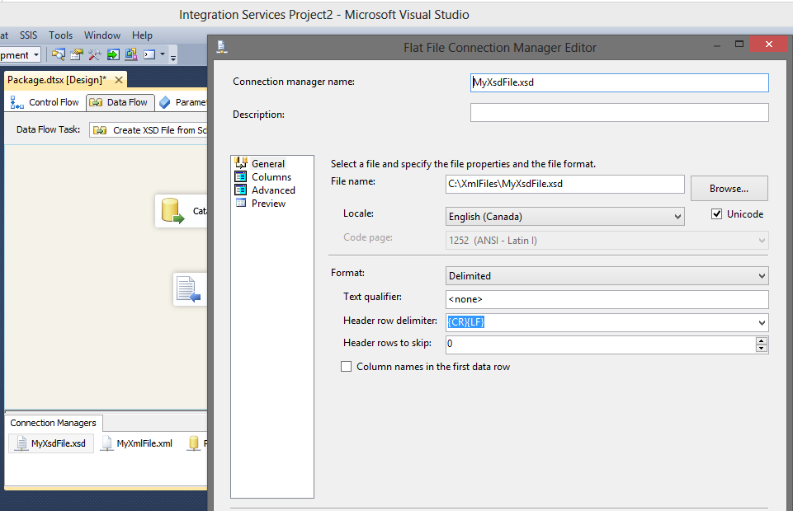Image resolution: width=793 pixels, height=511 pixels.
Task: Open the toolbar overflow options arrow
Action: (x=173, y=57)
